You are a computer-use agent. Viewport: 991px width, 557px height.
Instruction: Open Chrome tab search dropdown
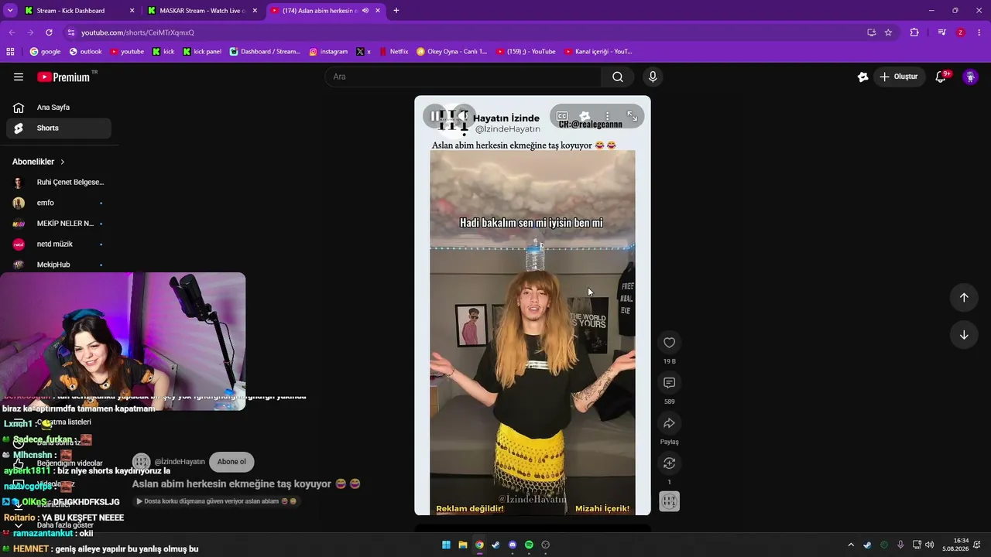click(10, 11)
